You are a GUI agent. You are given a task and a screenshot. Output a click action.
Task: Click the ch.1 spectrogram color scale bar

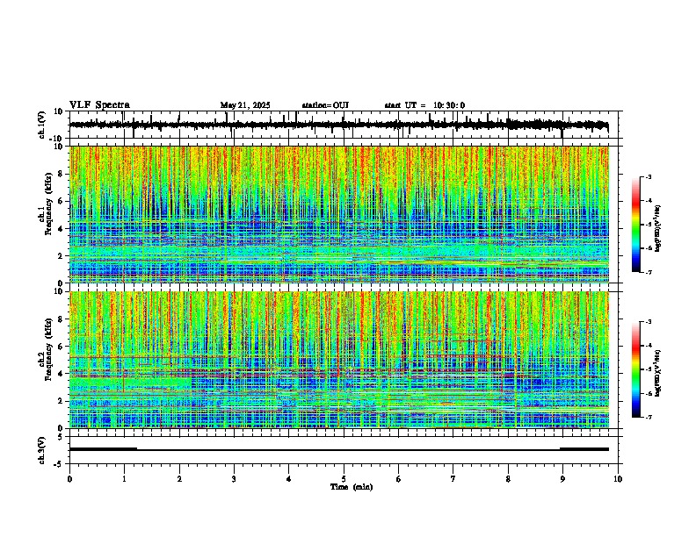tap(636, 225)
